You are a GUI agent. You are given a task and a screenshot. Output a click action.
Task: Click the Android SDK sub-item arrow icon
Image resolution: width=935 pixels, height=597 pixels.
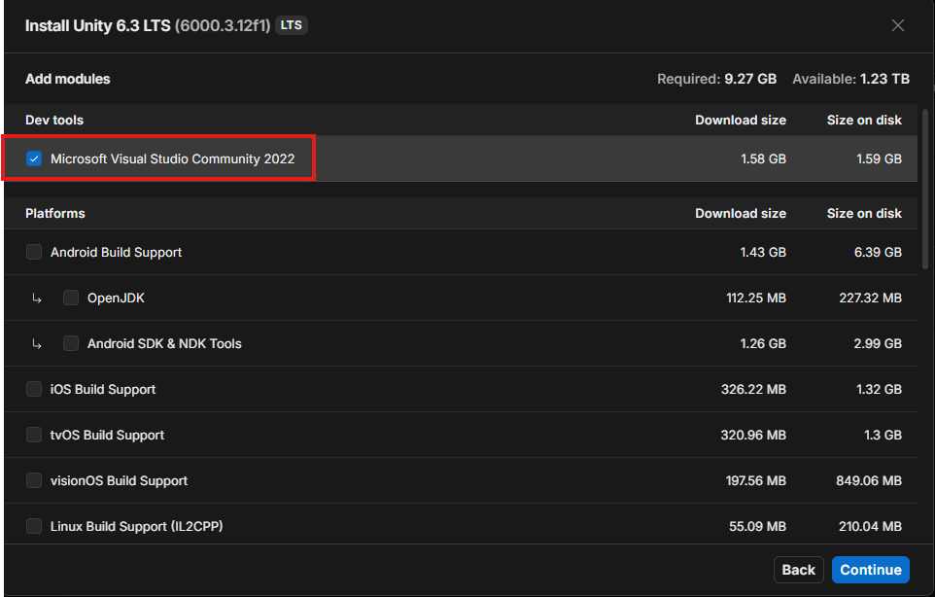(37, 344)
